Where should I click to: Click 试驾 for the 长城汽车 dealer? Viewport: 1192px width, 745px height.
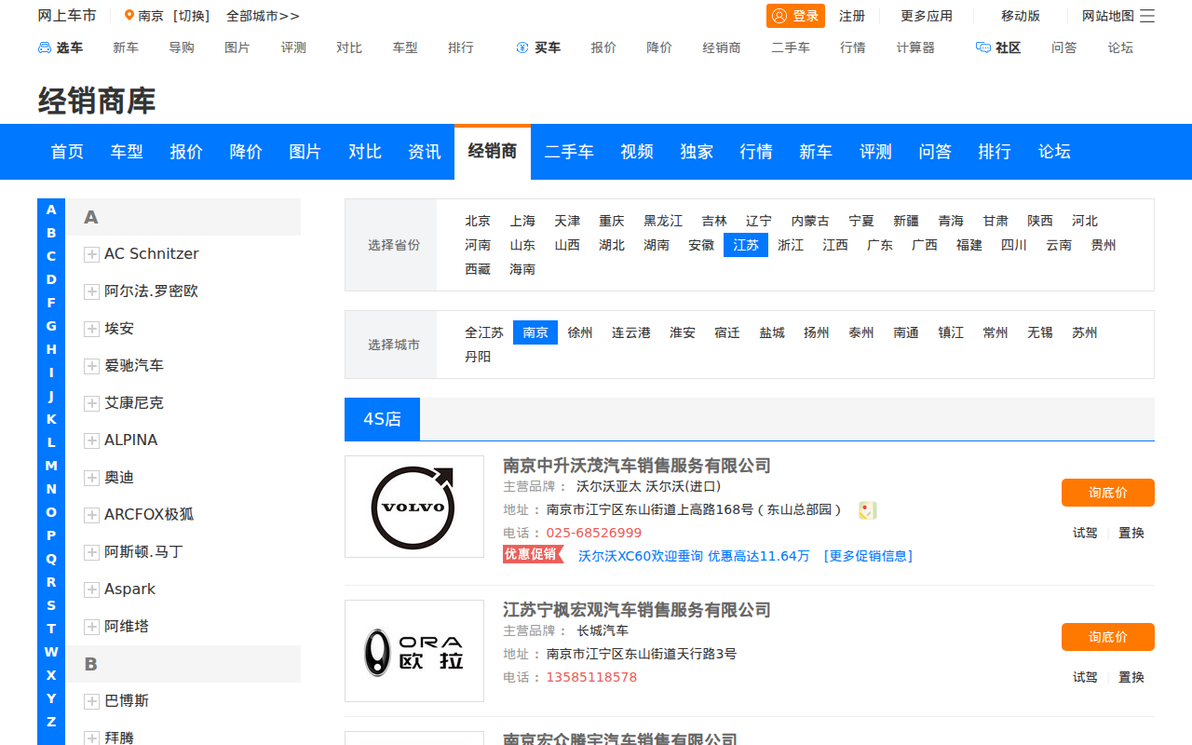pyautogui.click(x=1085, y=677)
